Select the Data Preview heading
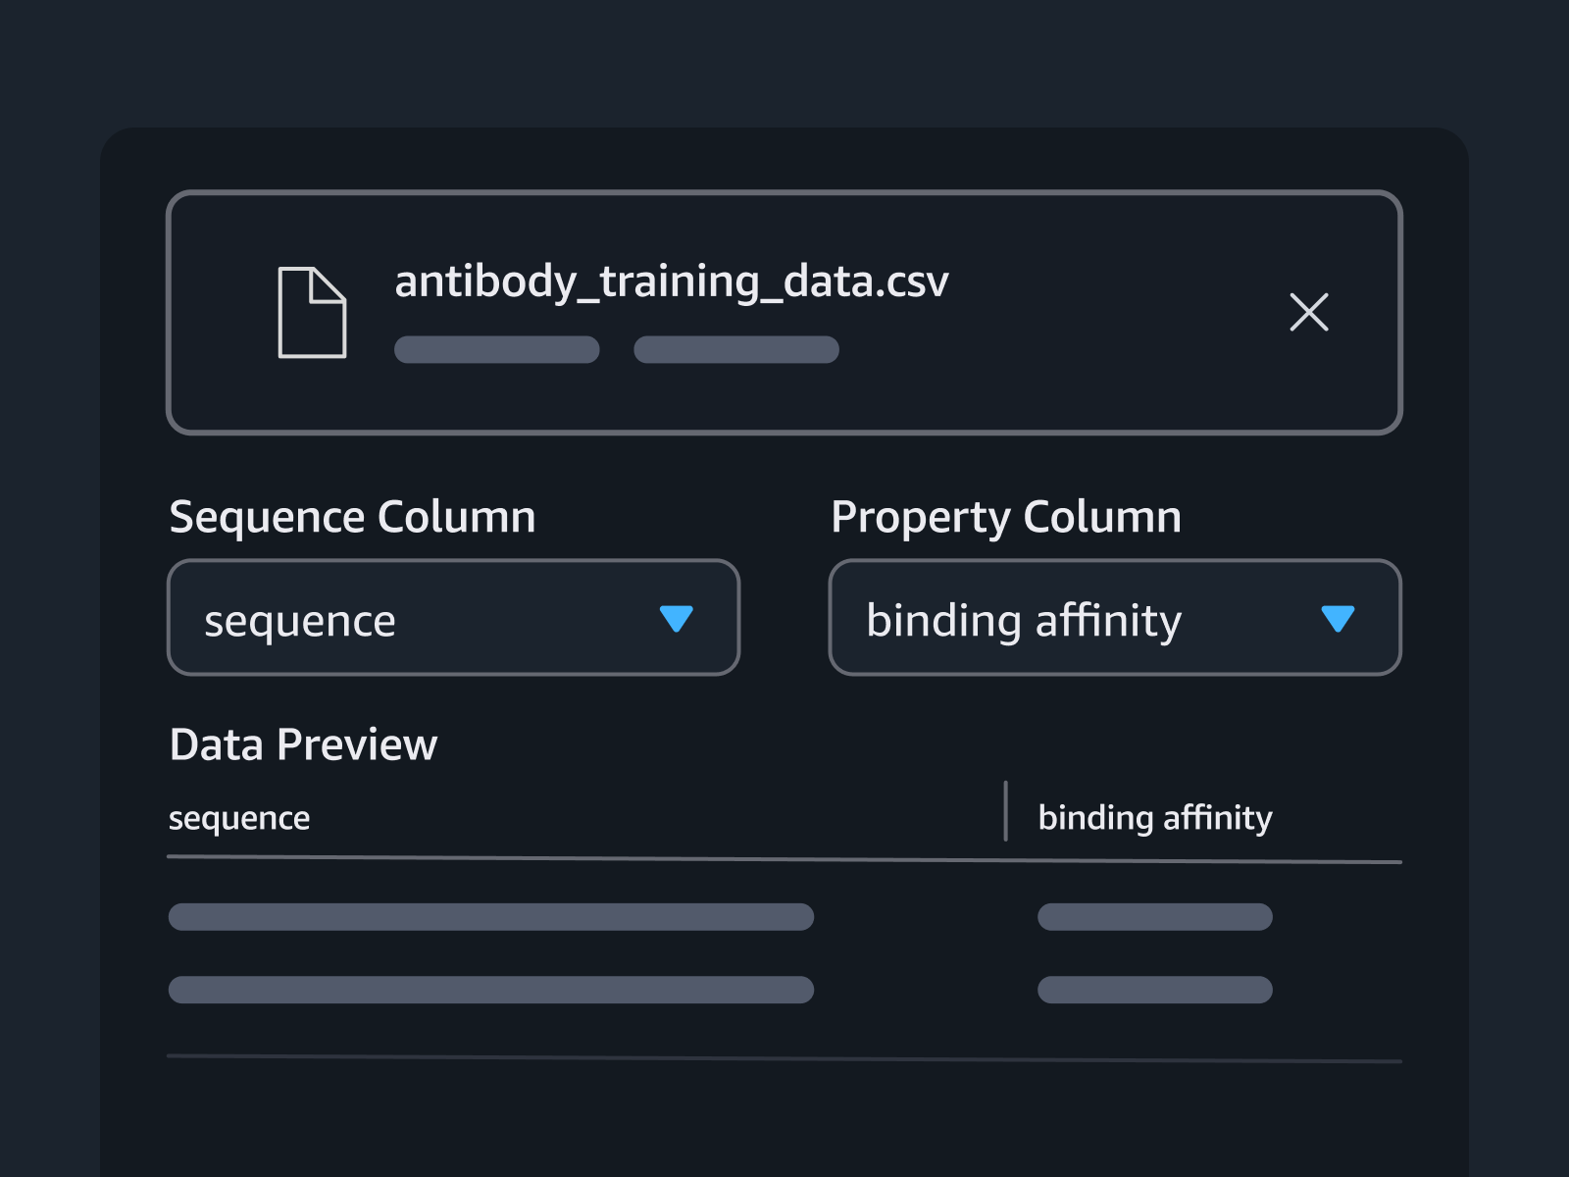 (x=303, y=744)
